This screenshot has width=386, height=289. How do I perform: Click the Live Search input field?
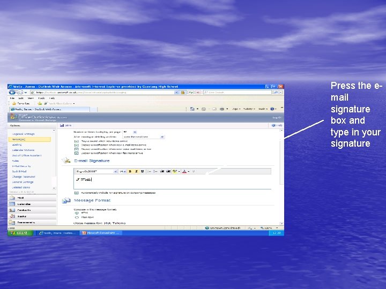coord(238,93)
